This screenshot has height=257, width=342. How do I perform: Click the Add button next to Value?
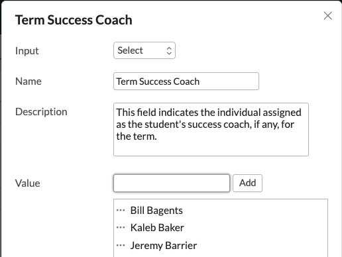pos(247,183)
